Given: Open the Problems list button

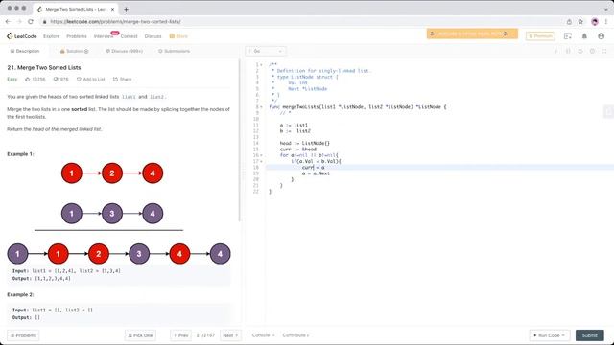Looking at the screenshot, I should tap(23, 335).
